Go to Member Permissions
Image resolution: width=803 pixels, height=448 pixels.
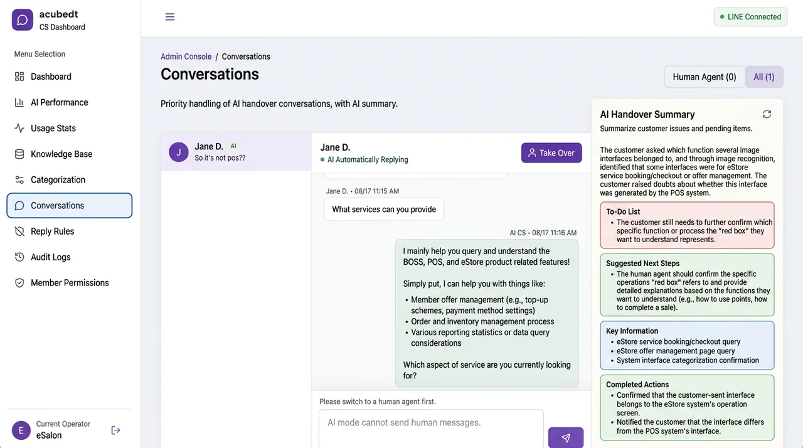pos(69,282)
